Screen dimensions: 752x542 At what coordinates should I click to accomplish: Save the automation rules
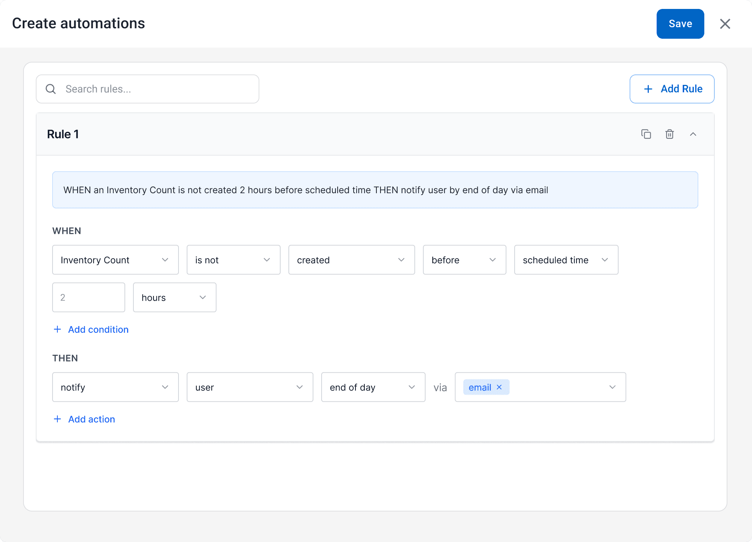point(680,24)
